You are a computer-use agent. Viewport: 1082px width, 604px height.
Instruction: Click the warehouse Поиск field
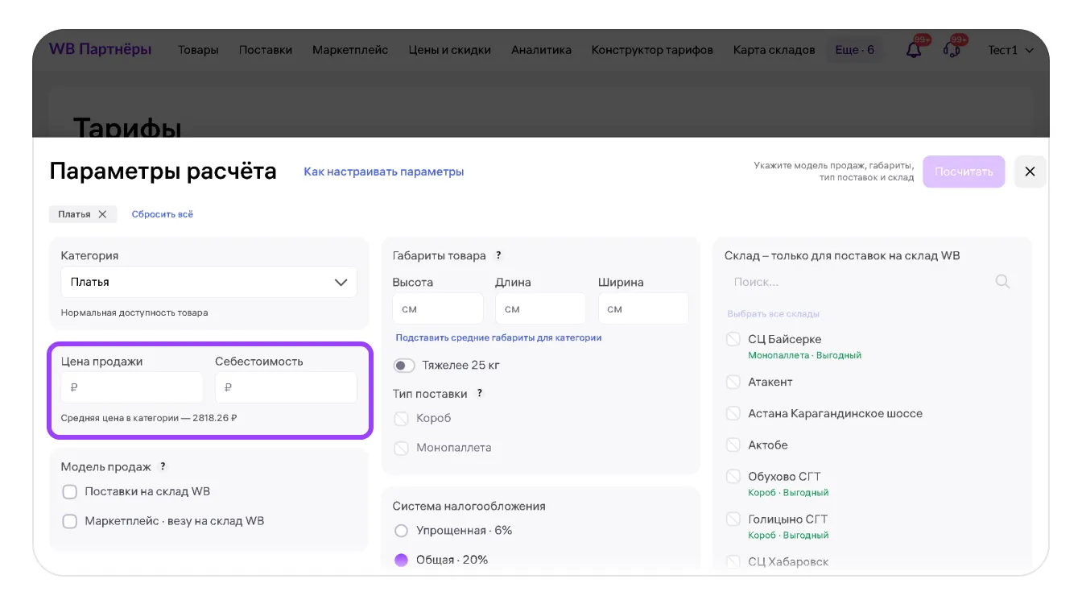[869, 282]
